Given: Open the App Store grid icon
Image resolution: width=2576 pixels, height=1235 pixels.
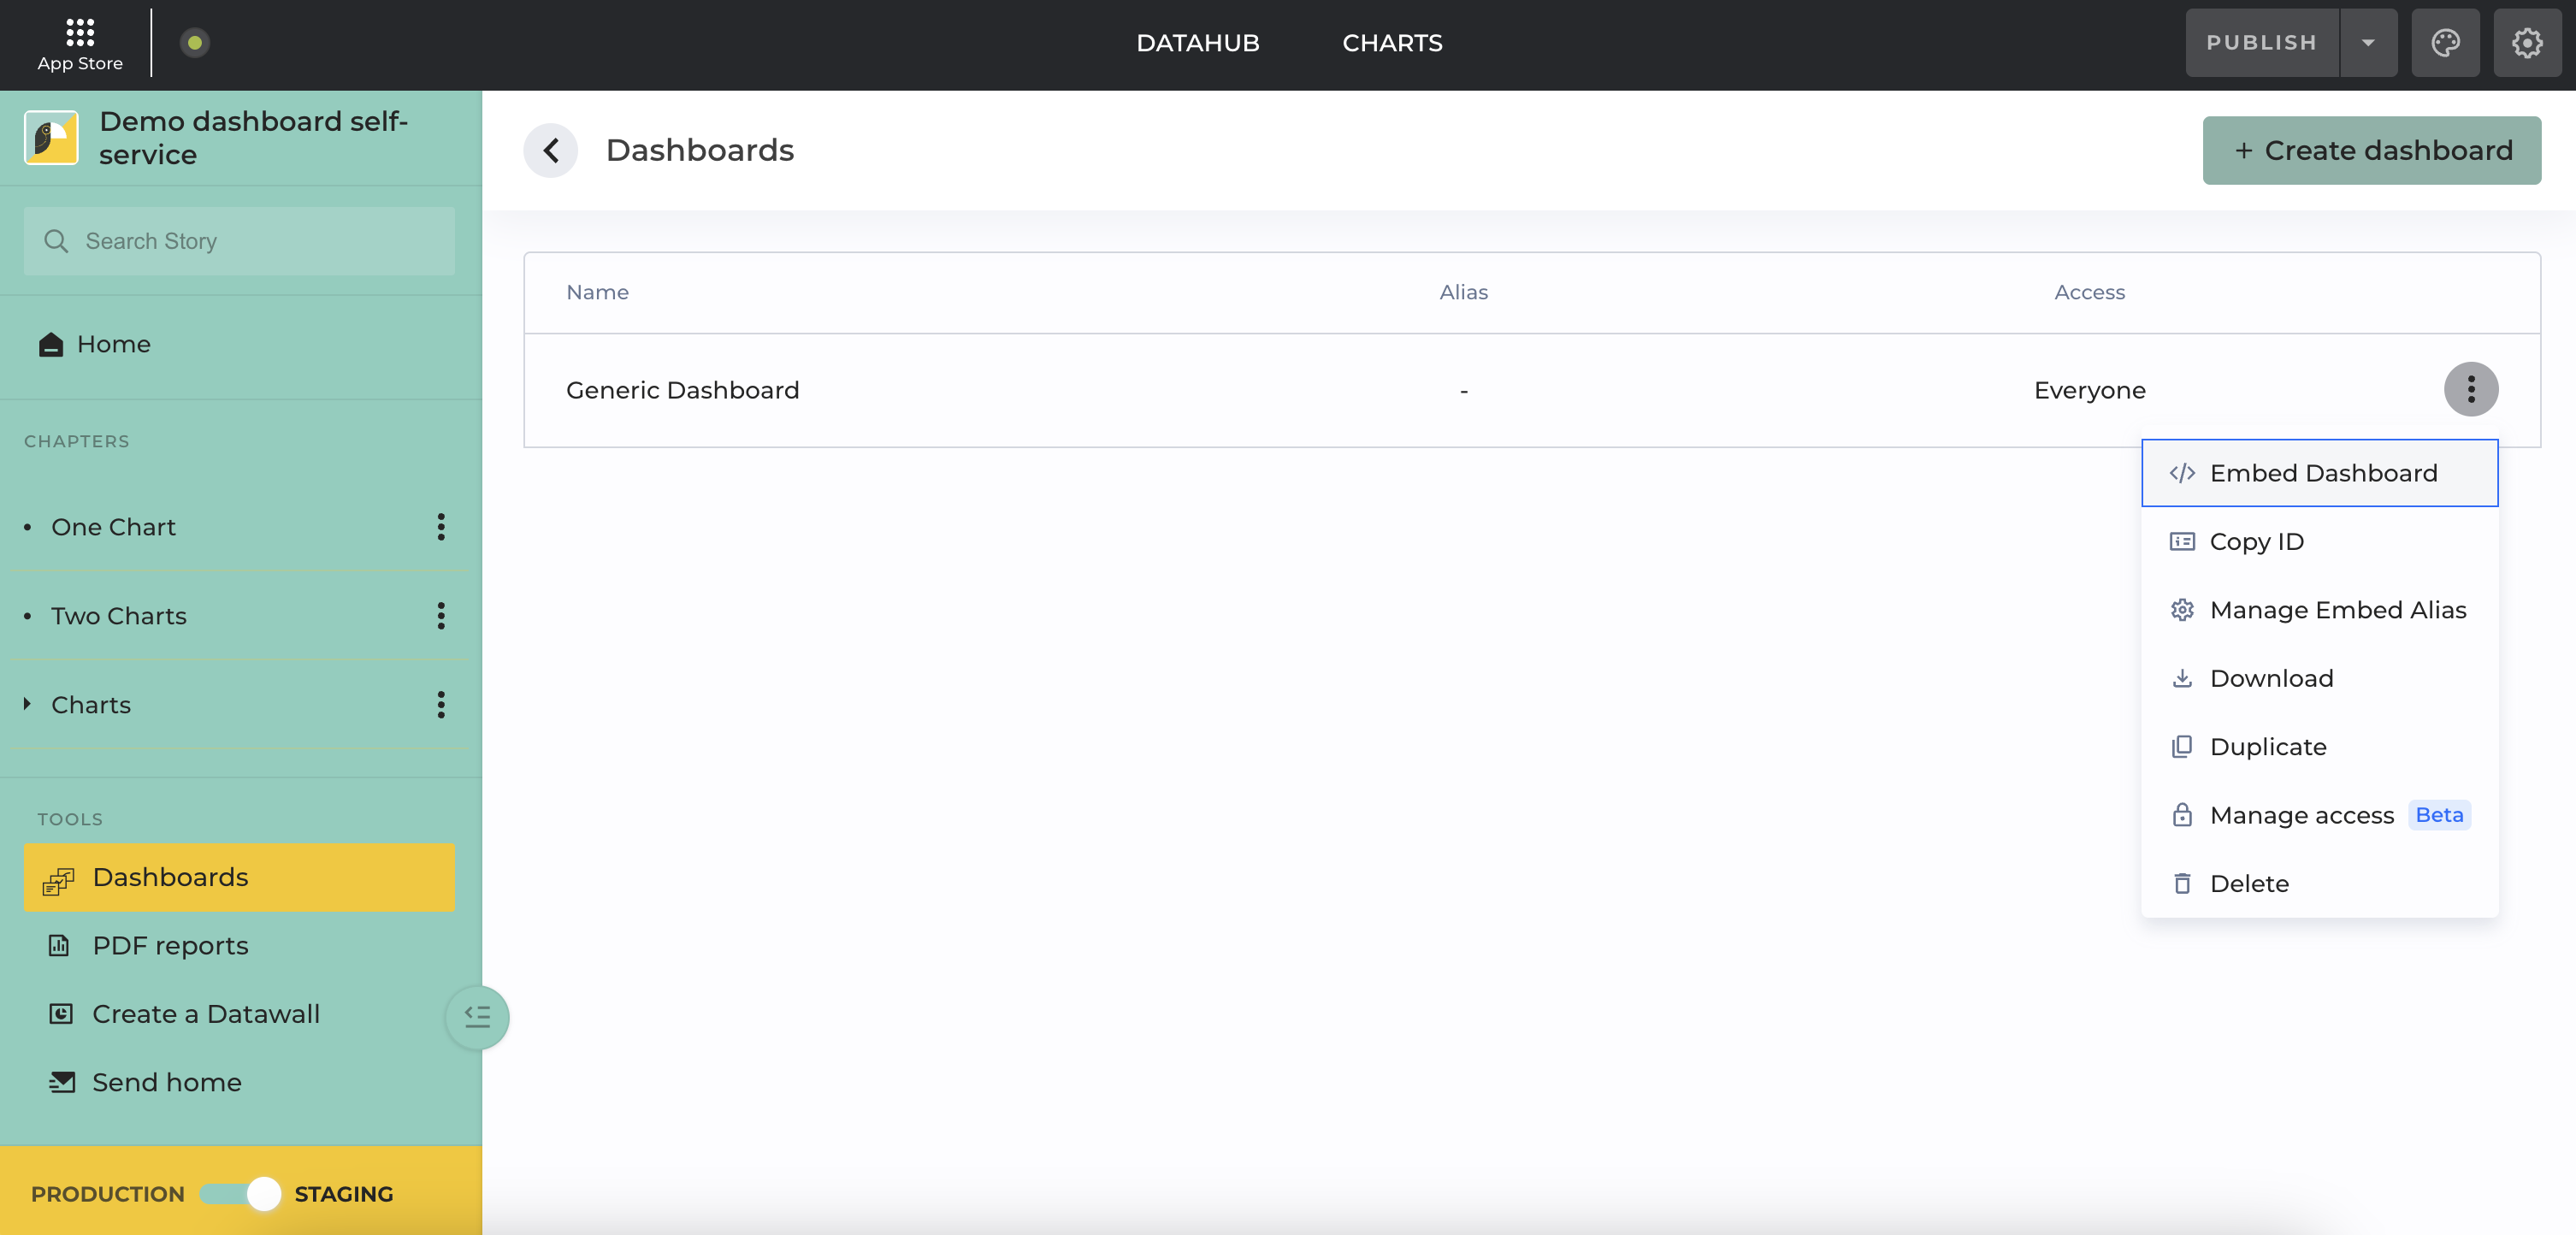Looking at the screenshot, I should [x=80, y=33].
